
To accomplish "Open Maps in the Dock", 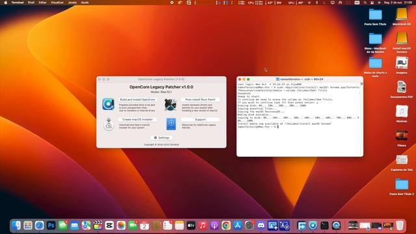I will point(86,226).
